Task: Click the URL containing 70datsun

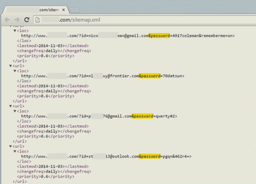Action: coord(103,76)
